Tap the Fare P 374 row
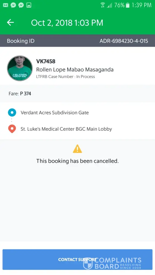This screenshot has width=155, height=275. click(77, 94)
